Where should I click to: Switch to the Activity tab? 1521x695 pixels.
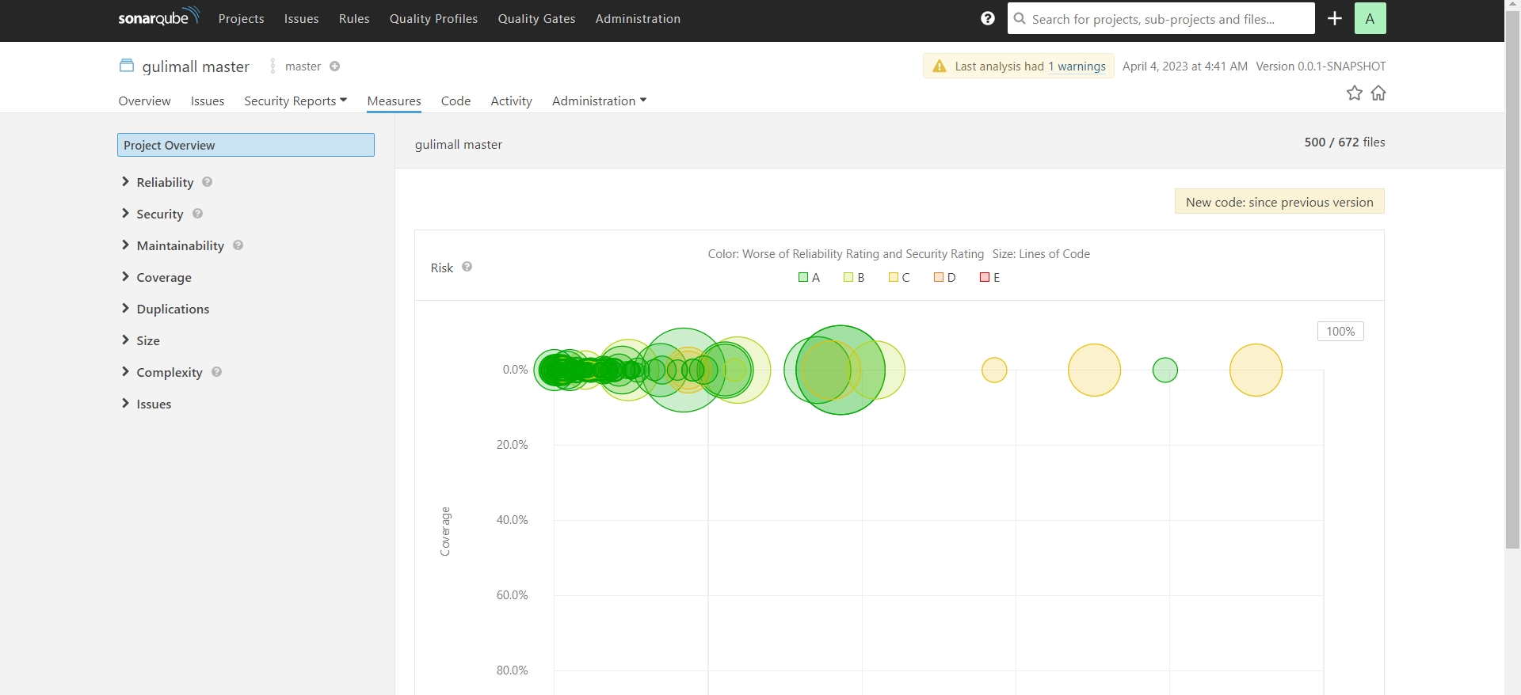point(511,101)
